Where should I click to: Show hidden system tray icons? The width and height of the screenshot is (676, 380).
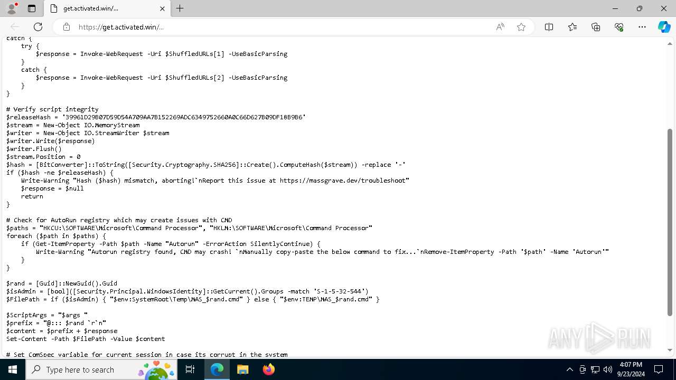click(x=569, y=369)
